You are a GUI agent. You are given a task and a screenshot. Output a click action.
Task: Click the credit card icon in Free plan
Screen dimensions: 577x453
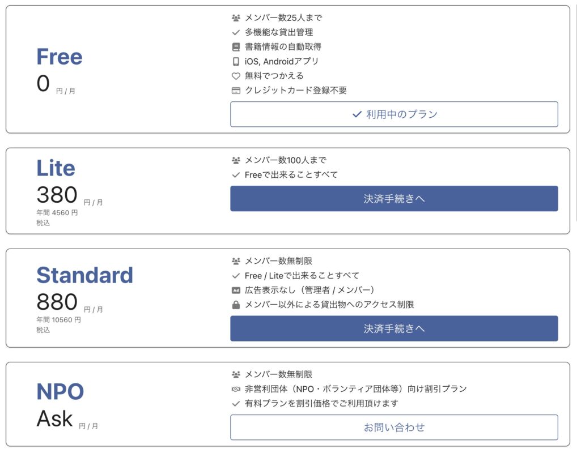[x=236, y=91]
